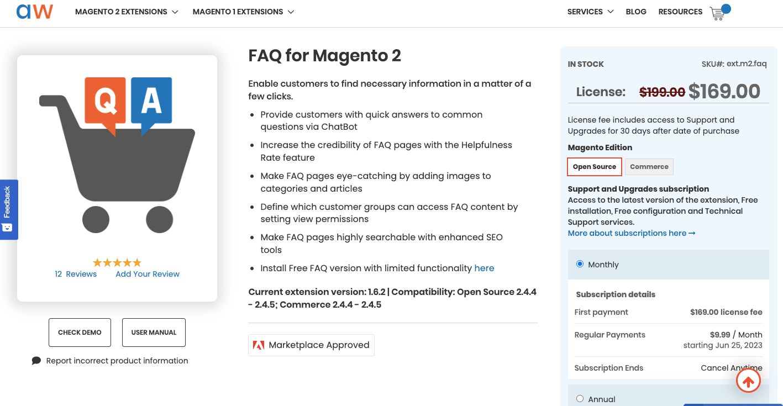Viewport: 783px width, 406px height.
Task: Click the scroll-to-top arrow button
Action: click(x=748, y=380)
